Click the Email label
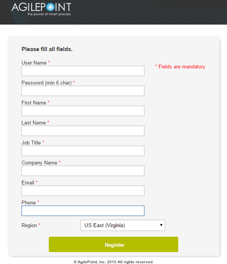The height and width of the screenshot is (264, 227). (x=28, y=183)
